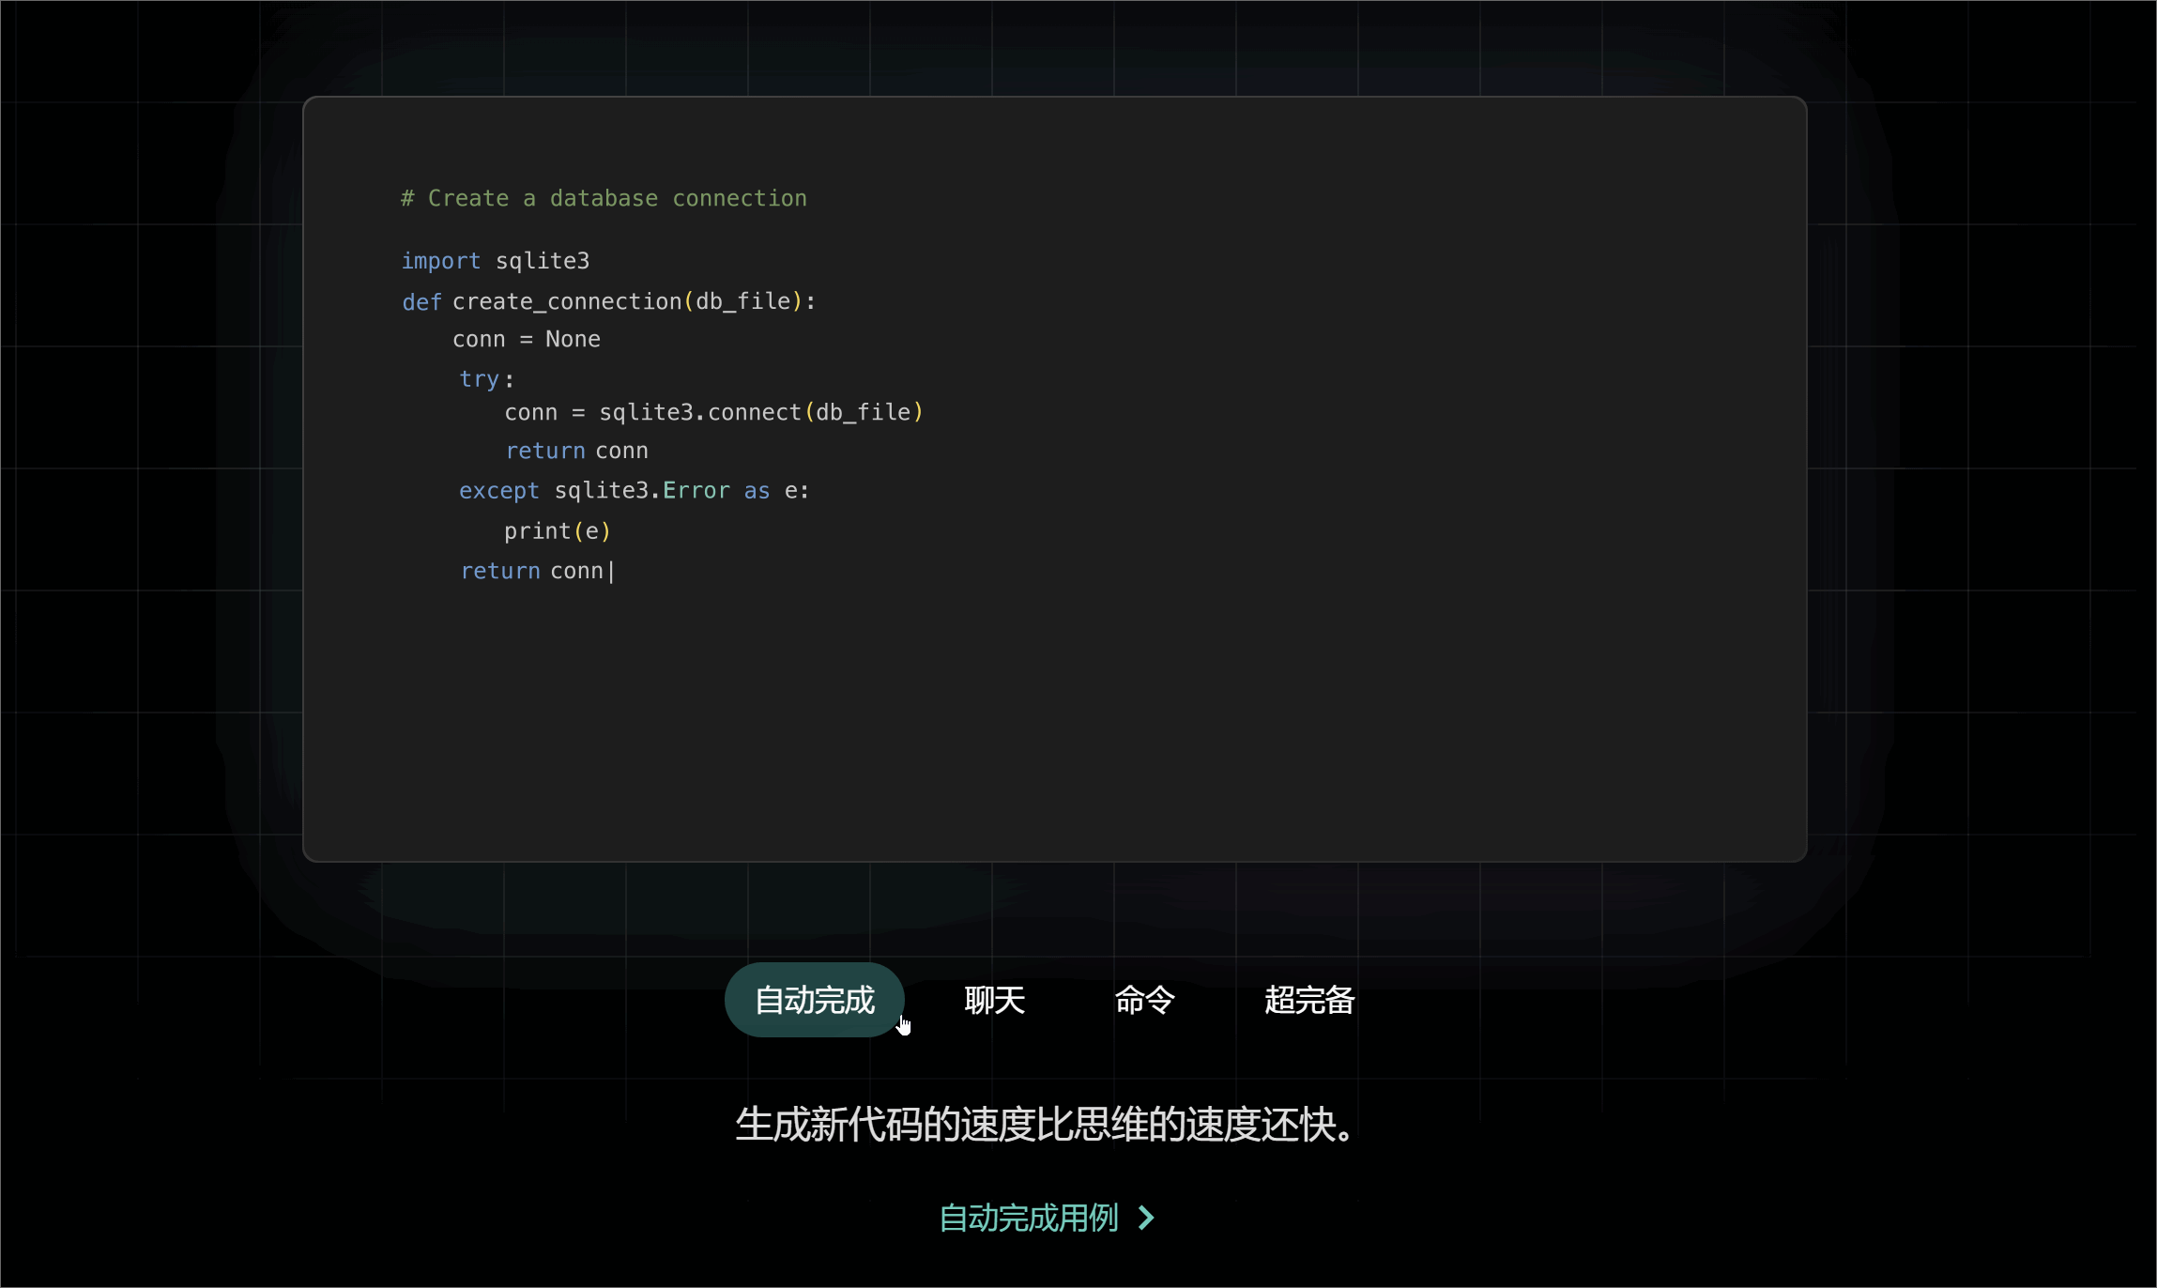Click the 'try' keyword
The width and height of the screenshot is (2157, 1288).
pos(479,379)
